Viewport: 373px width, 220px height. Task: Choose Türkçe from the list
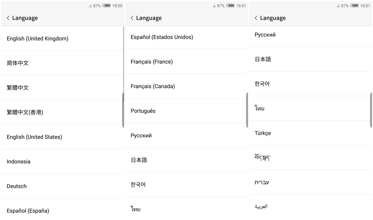point(263,133)
